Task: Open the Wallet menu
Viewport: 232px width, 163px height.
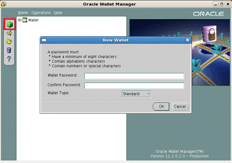Action: (23, 13)
